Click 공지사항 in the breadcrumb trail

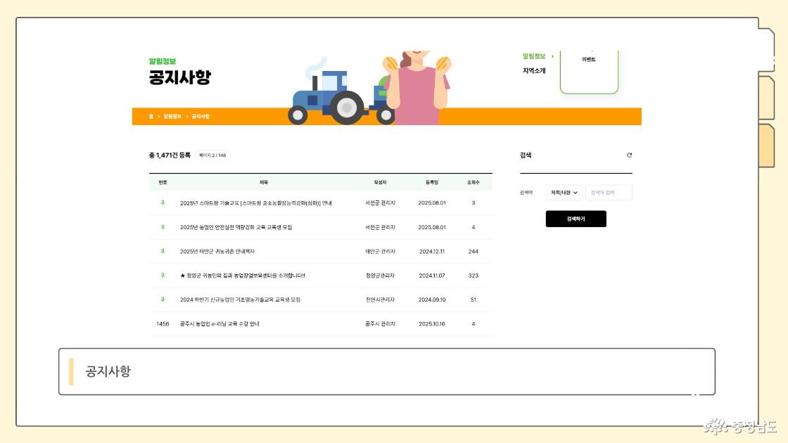pos(201,116)
